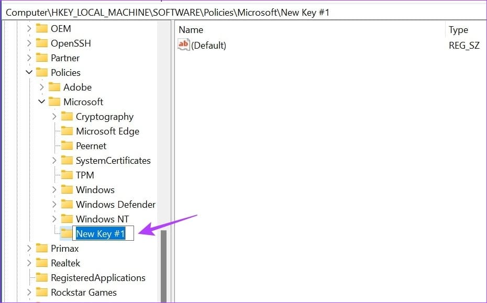Screen dimensions: 487x303
Task: Select the Microsoft Edge key label
Action: pyautogui.click(x=107, y=131)
